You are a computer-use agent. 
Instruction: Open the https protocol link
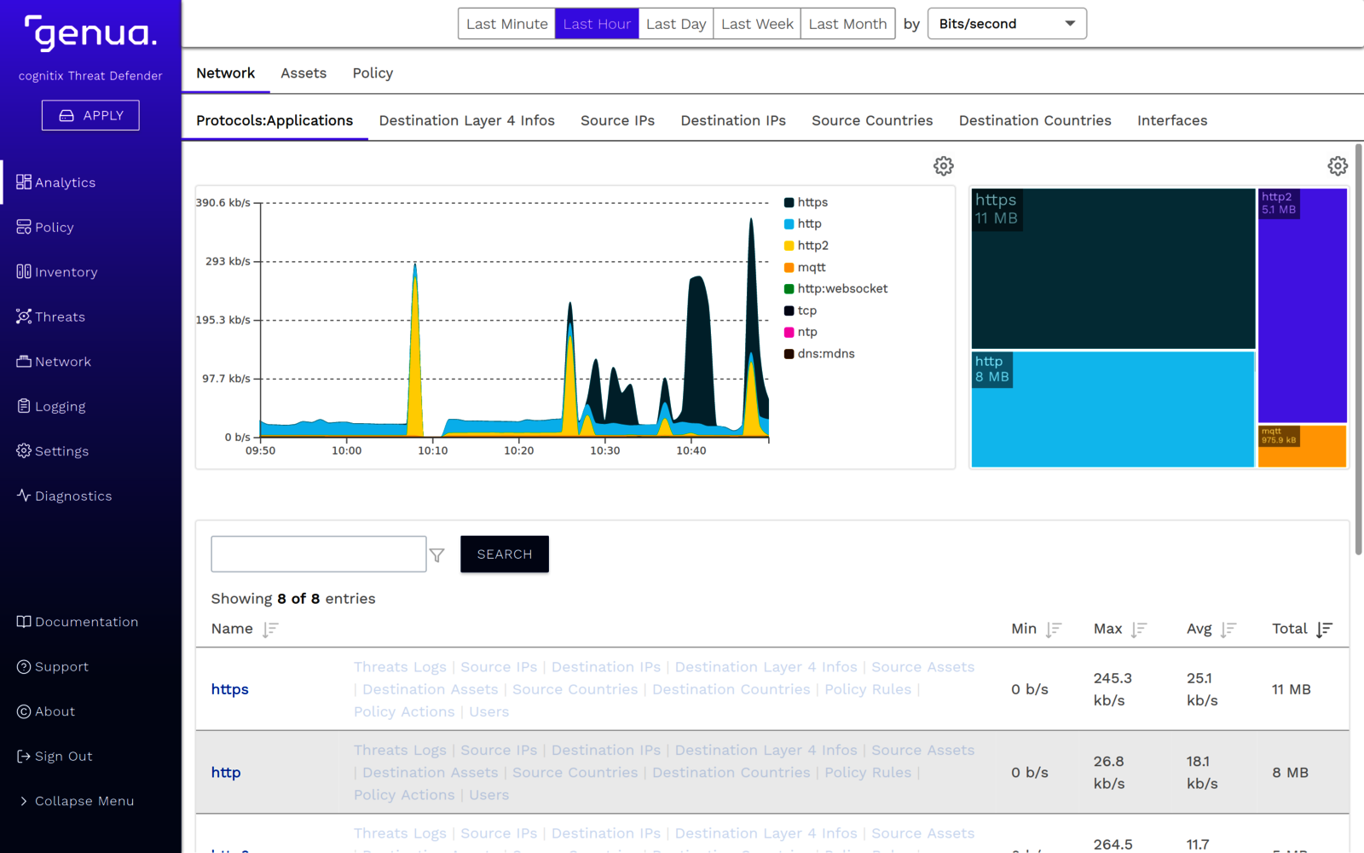tap(230, 689)
